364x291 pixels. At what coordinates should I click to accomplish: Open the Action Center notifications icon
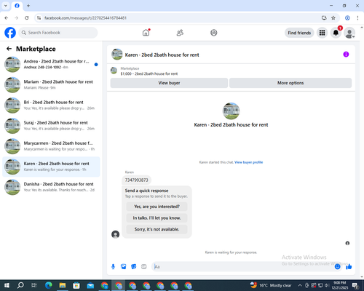[x=355, y=285]
